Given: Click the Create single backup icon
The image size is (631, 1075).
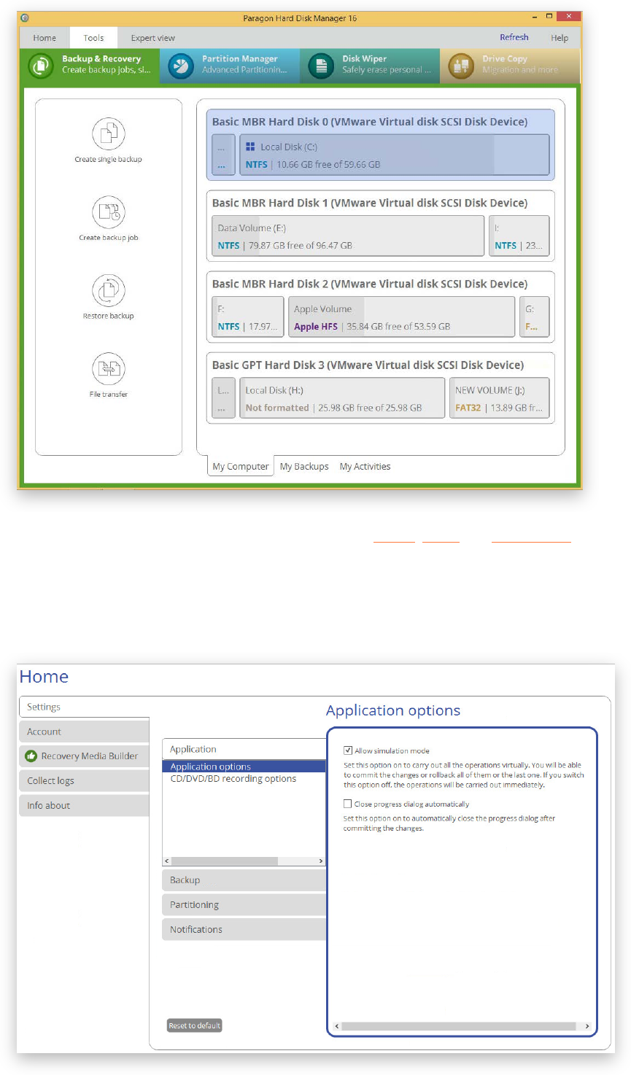Looking at the screenshot, I should point(108,133).
